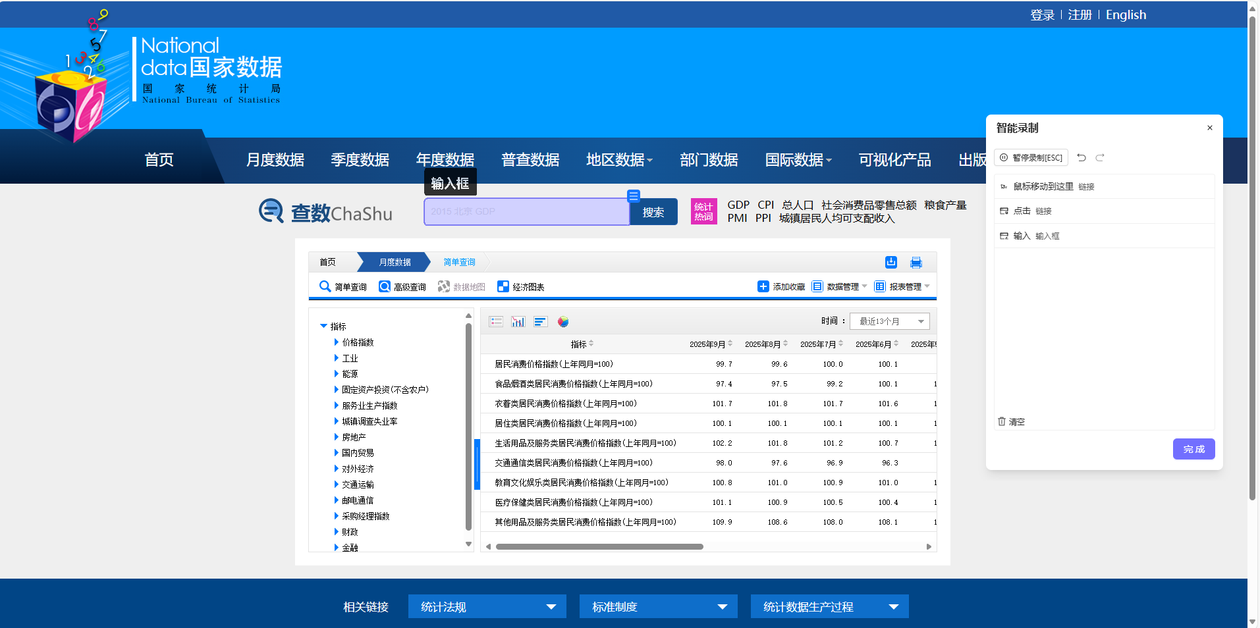Select the horizontal bar chart view
This screenshot has height=628, width=1260.
(540, 321)
